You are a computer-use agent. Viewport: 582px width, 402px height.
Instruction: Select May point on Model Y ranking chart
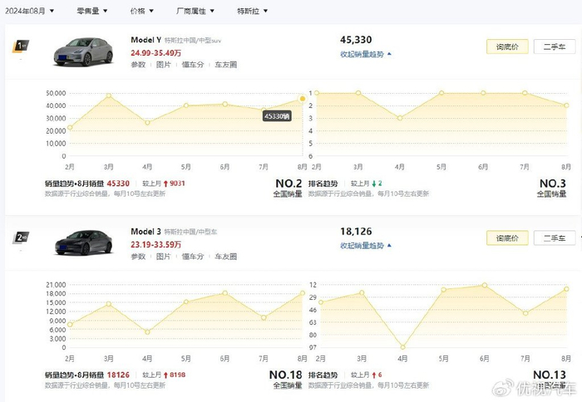[441, 93]
